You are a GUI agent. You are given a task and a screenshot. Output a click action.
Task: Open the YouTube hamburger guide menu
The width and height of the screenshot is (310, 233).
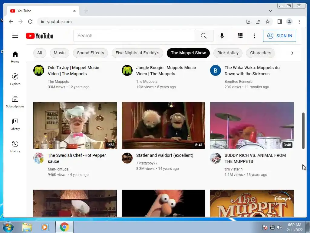[x=15, y=36]
